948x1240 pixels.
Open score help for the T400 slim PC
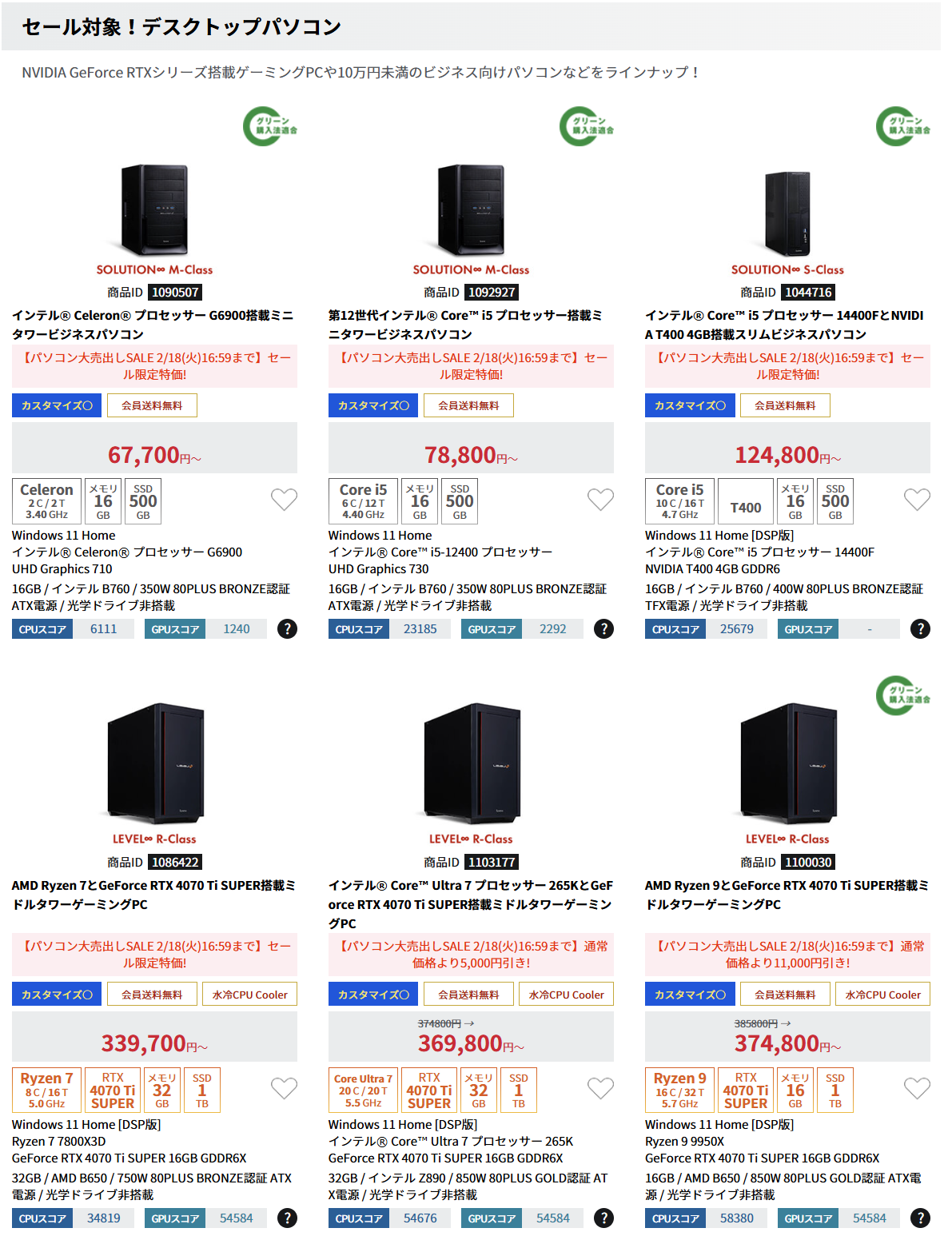(920, 629)
